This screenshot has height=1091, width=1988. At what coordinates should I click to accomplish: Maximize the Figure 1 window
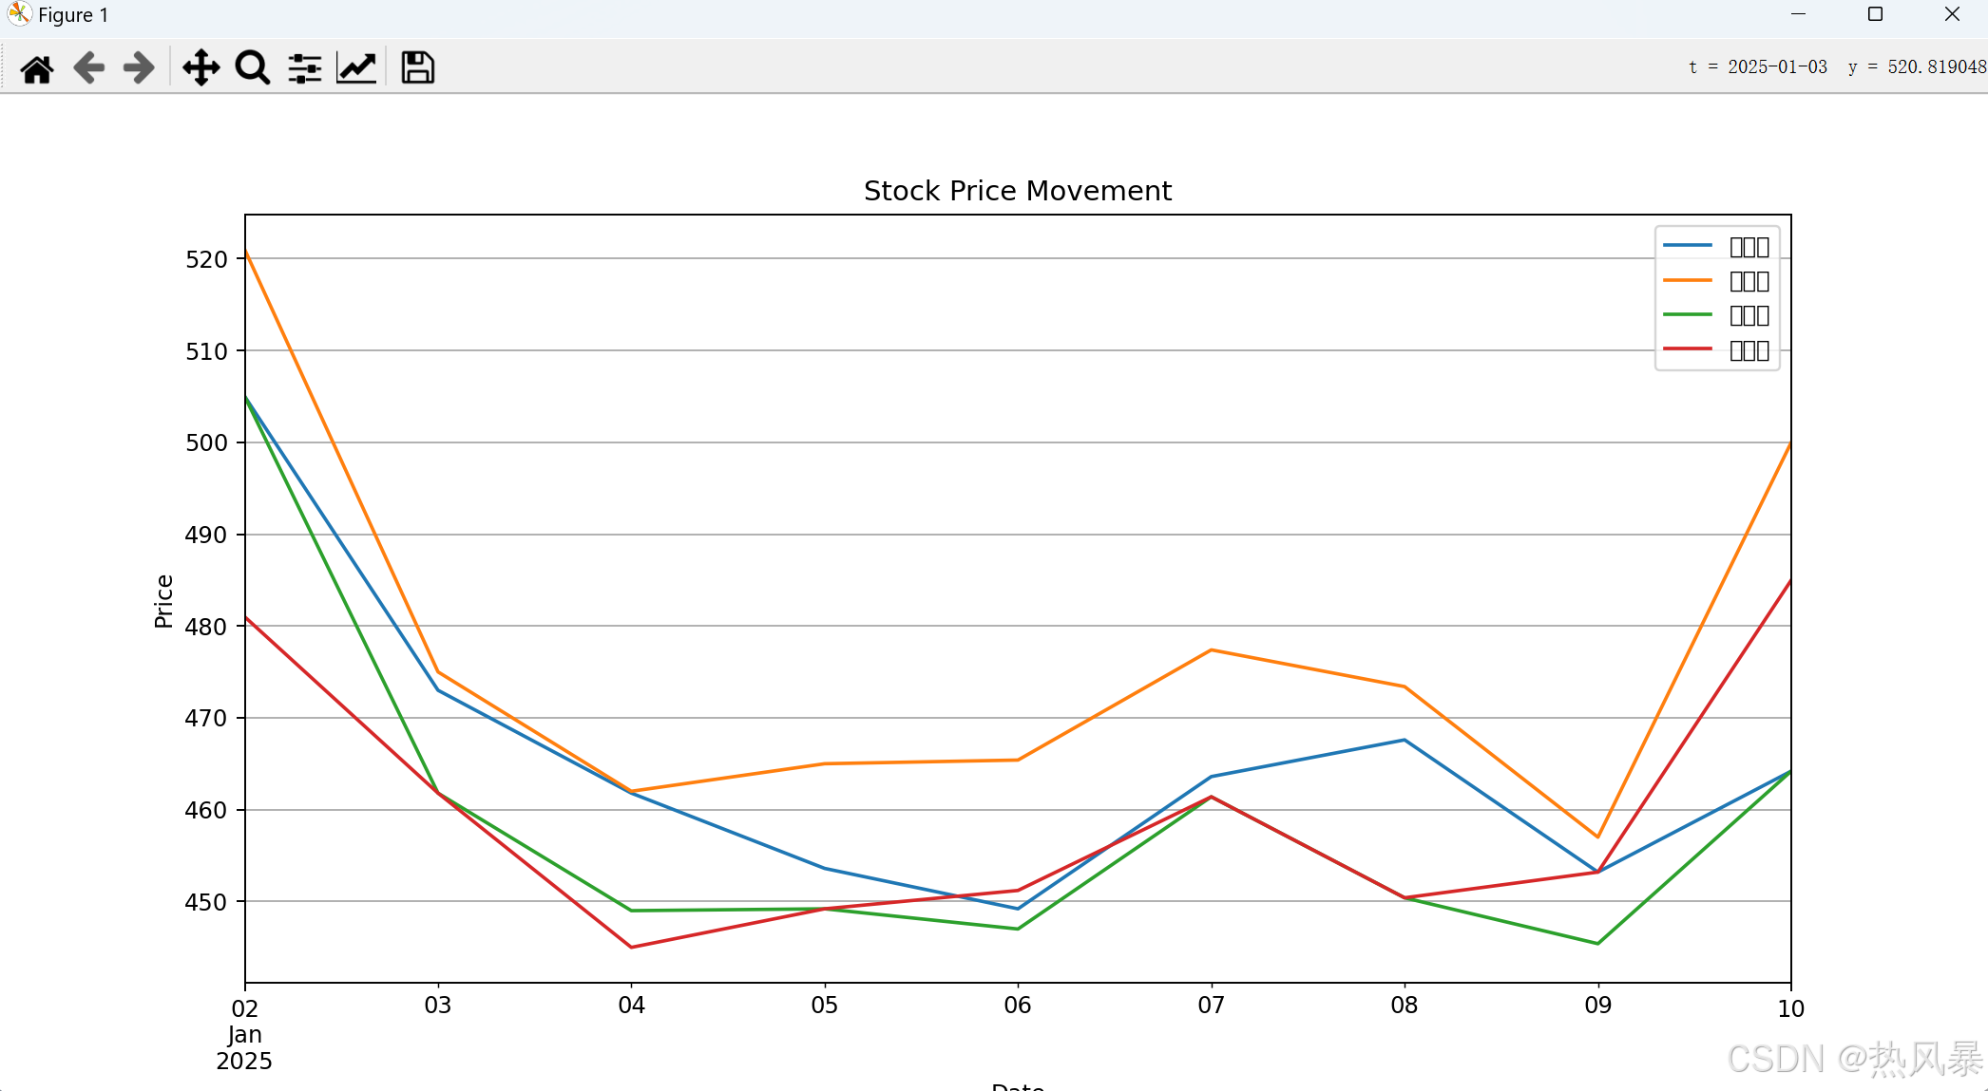tap(1875, 14)
